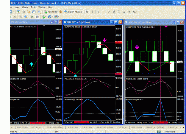This screenshot has height=134, width=186.
Task: Click the connection status bars icon
Action: [159, 132]
